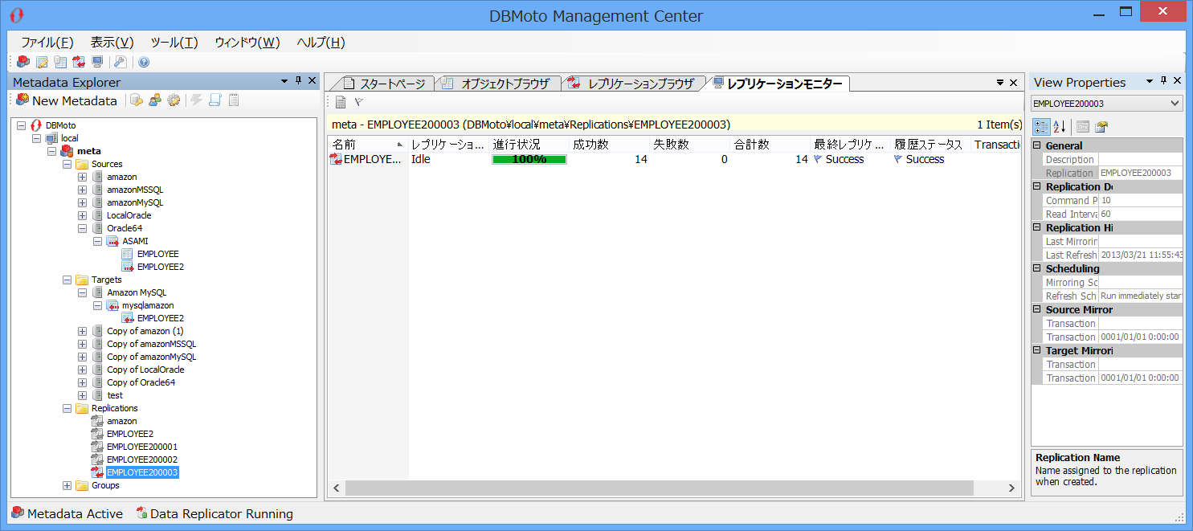Close the active document tab
This screenshot has height=531, width=1193.
coord(1015,83)
